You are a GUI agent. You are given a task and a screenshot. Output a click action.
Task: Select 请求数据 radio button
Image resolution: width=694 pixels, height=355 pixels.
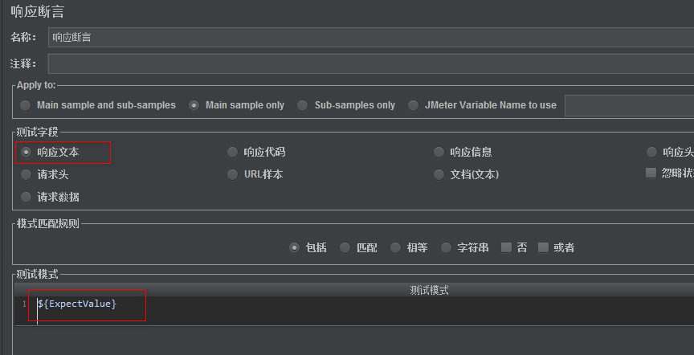click(27, 197)
